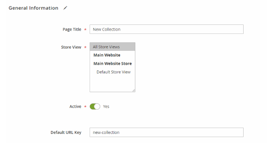Click the General Information section heading
This screenshot has width=280, height=149.
[34, 8]
